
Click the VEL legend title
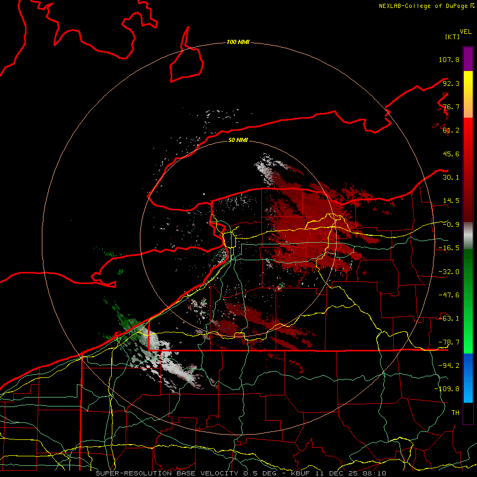pos(465,32)
